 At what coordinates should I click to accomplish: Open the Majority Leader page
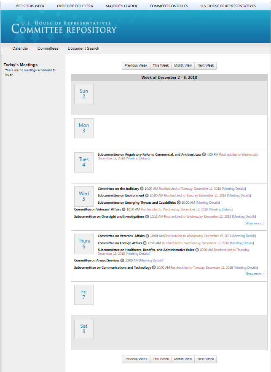point(121,6)
